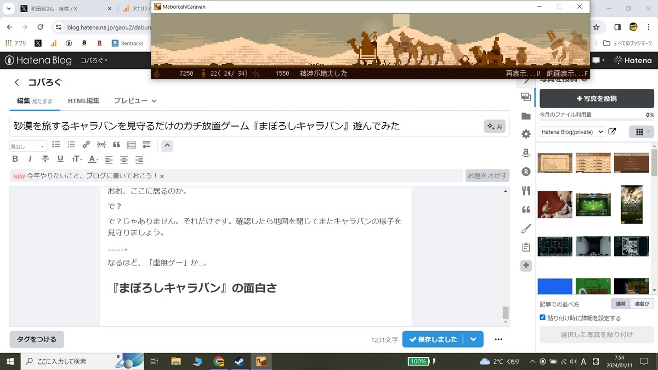
Task: Open File Explorer from the taskbar
Action: coord(176,361)
